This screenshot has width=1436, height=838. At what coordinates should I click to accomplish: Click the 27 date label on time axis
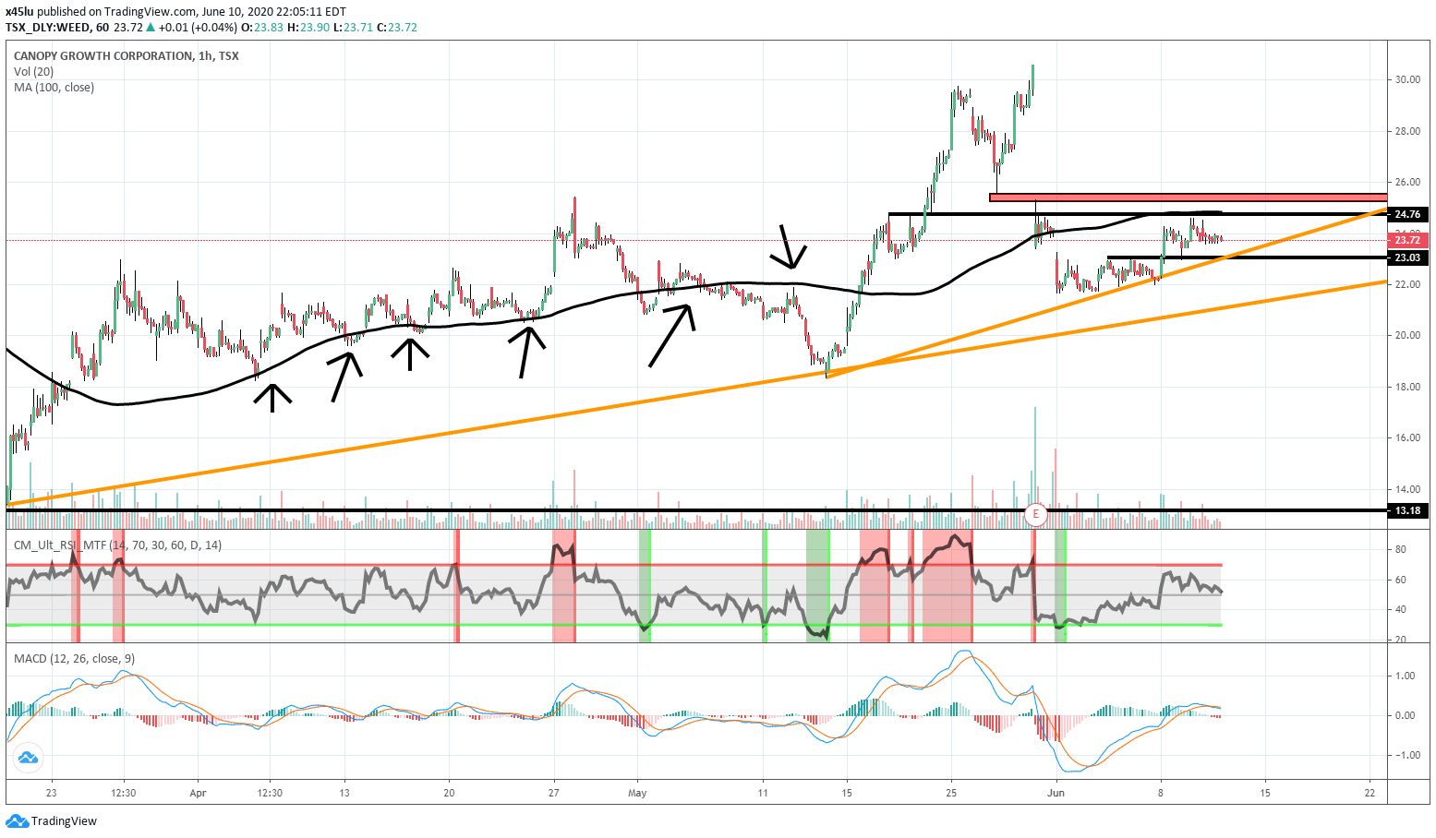click(554, 793)
